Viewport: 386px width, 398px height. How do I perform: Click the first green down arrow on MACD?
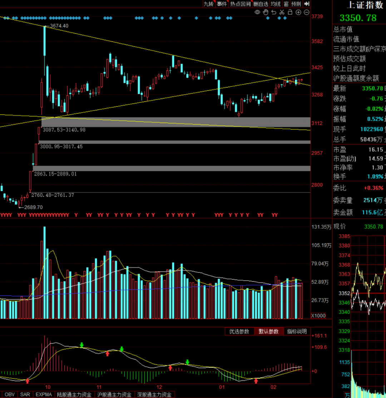pos(81,345)
